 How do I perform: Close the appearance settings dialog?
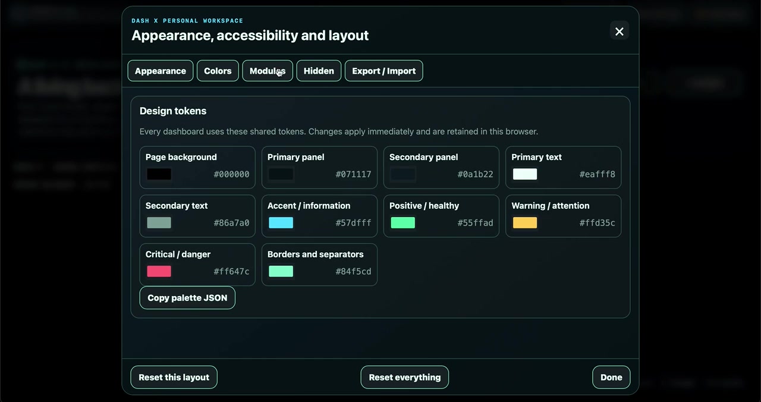620,32
